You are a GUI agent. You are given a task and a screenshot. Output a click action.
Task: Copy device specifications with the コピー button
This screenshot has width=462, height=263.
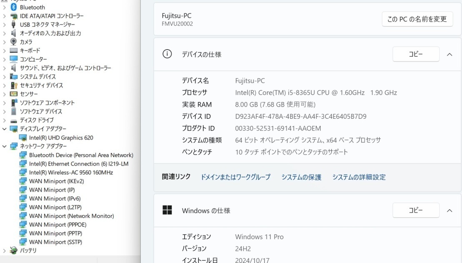tap(416, 54)
